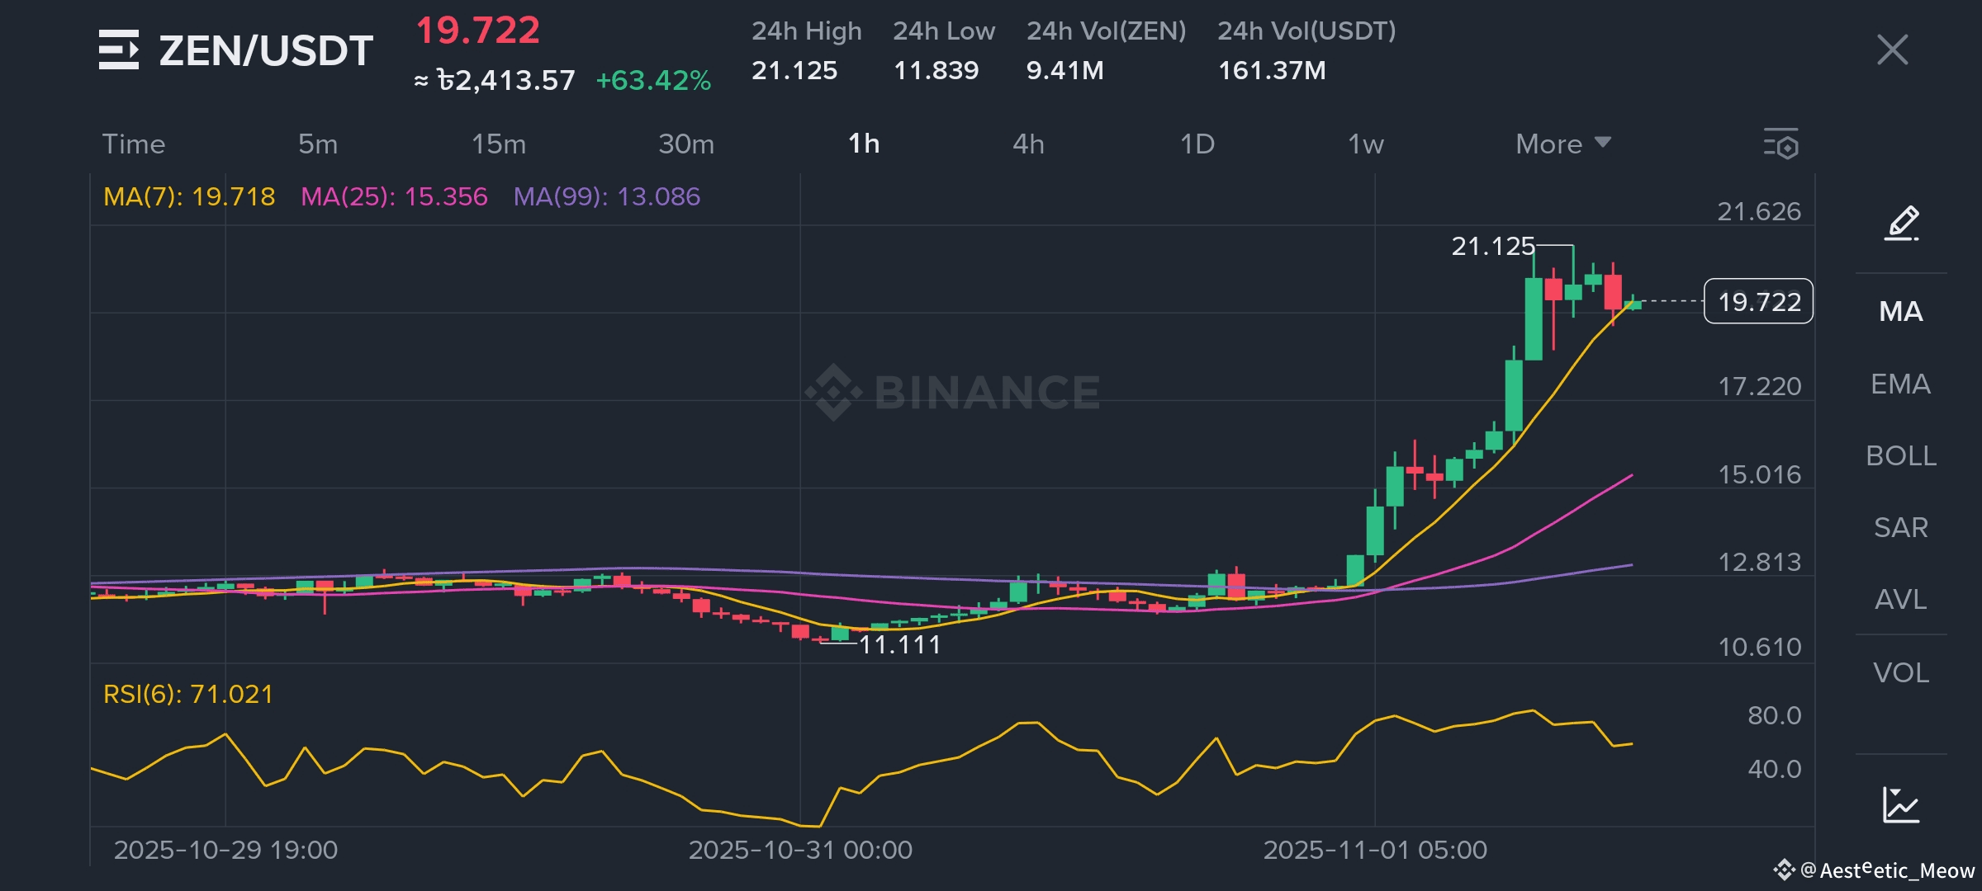The height and width of the screenshot is (891, 1982).
Task: Enable the BOLL indicator
Action: [x=1900, y=455]
